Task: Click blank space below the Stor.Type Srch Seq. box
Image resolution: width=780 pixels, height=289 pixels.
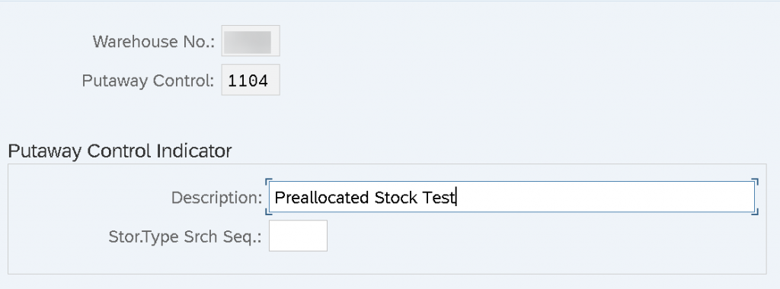Action: [298, 262]
